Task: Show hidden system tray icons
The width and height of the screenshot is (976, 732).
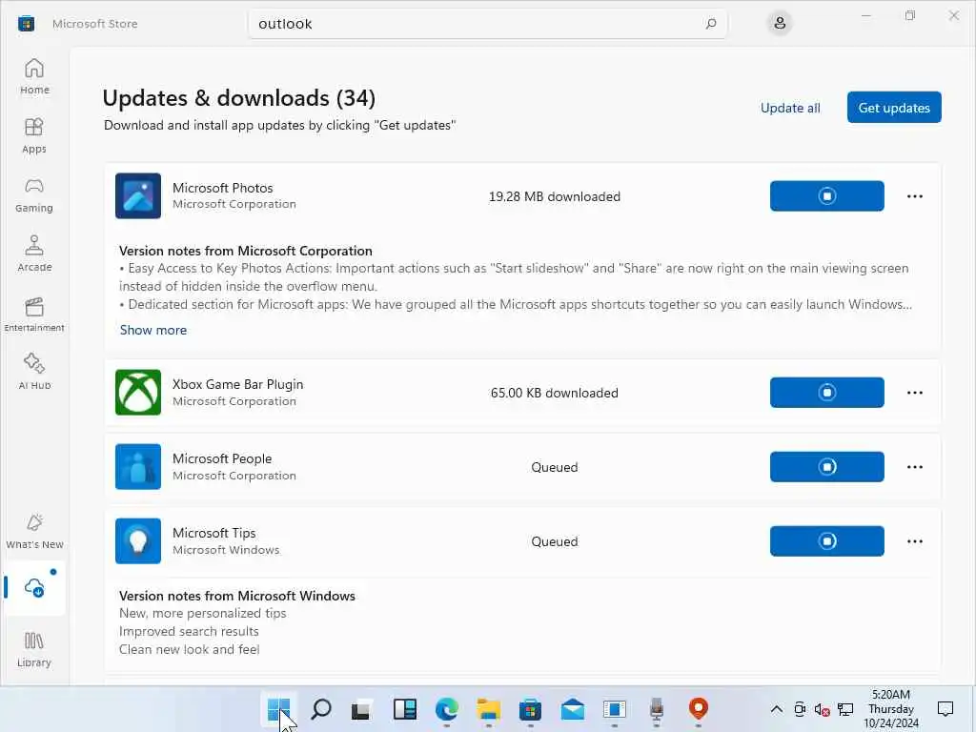Action: pyautogui.click(x=776, y=709)
